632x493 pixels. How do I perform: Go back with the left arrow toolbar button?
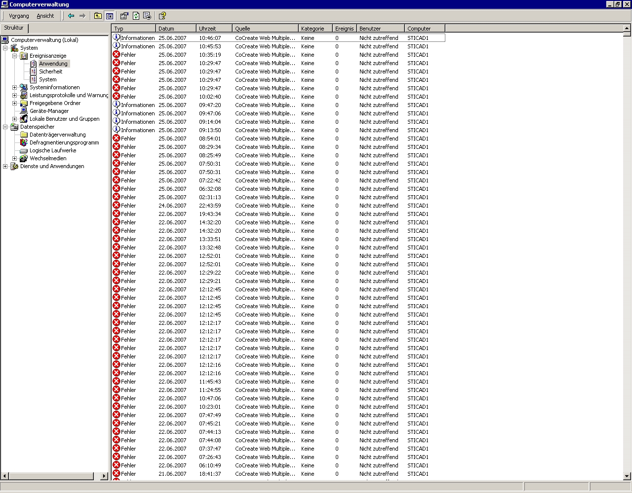(x=71, y=16)
